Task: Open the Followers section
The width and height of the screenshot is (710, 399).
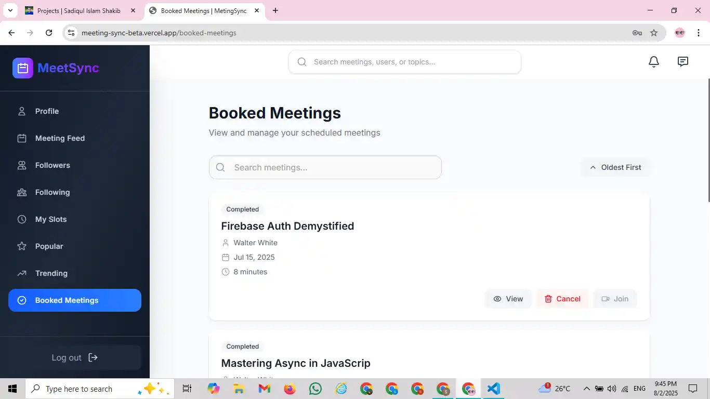Action: click(x=75, y=165)
